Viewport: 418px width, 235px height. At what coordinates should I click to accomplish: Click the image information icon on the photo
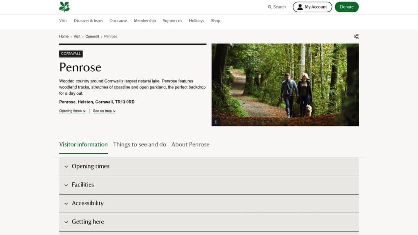point(215,121)
